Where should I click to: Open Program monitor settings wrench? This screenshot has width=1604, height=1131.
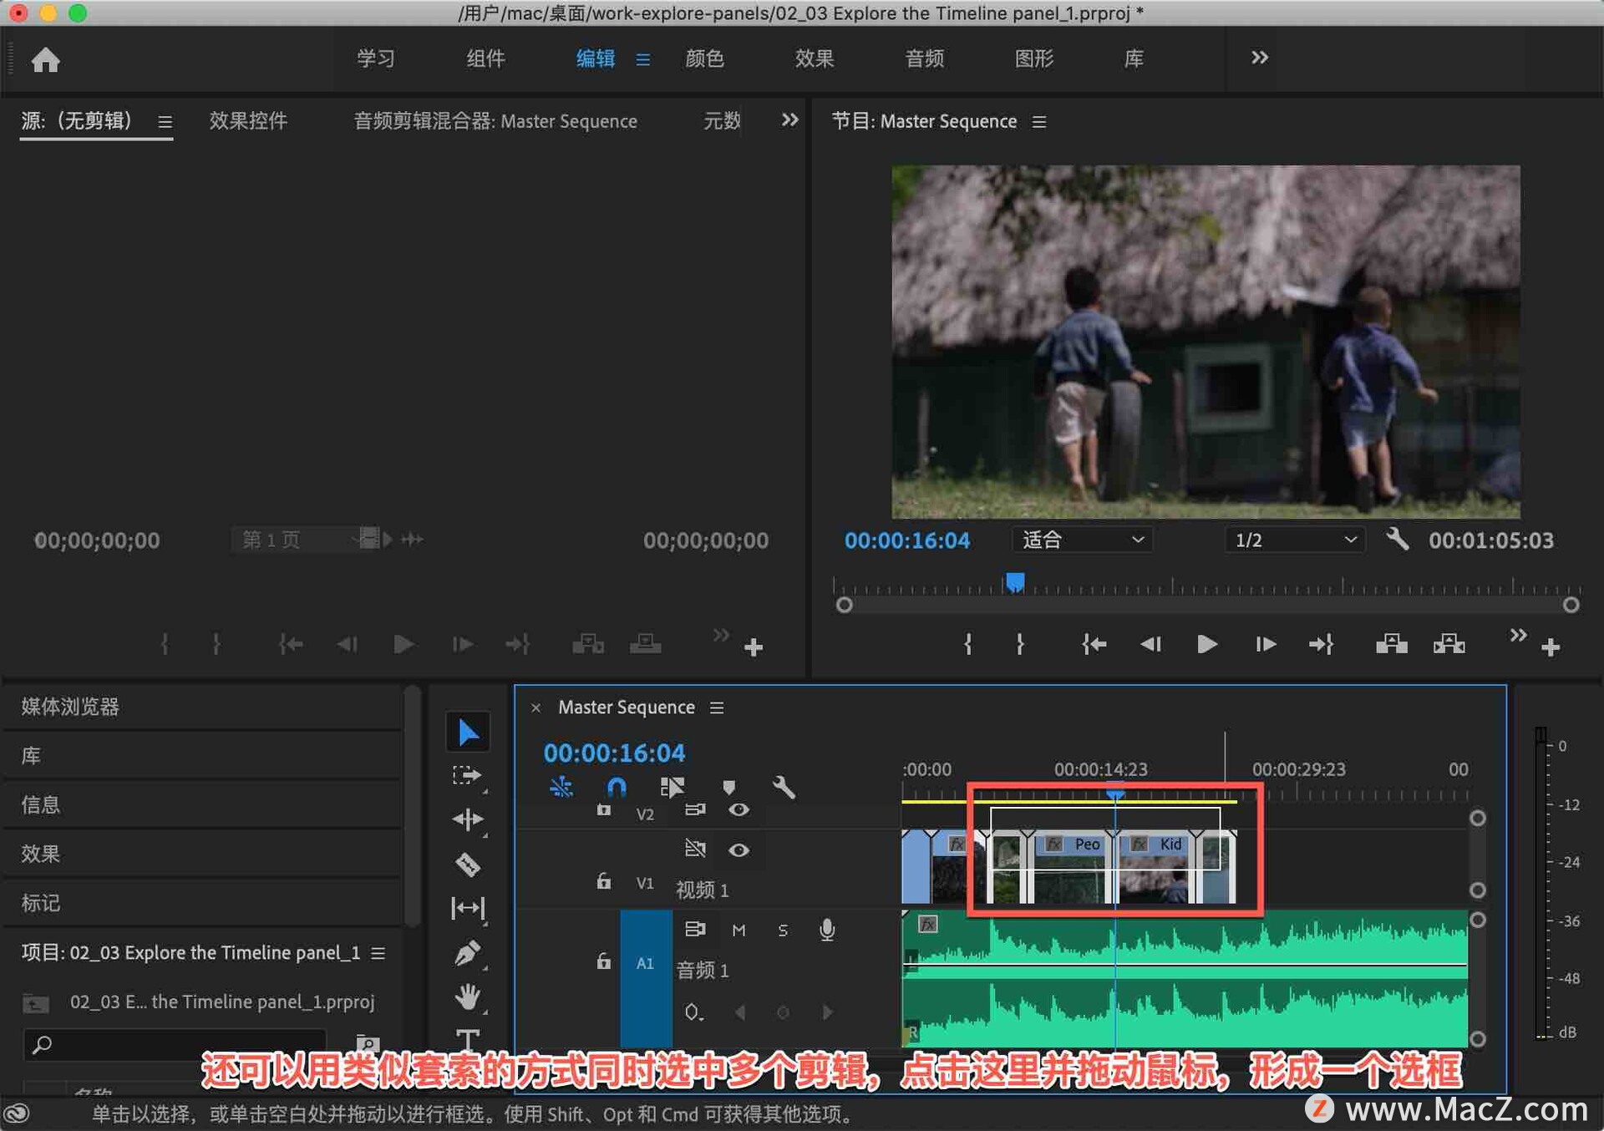pos(1397,540)
